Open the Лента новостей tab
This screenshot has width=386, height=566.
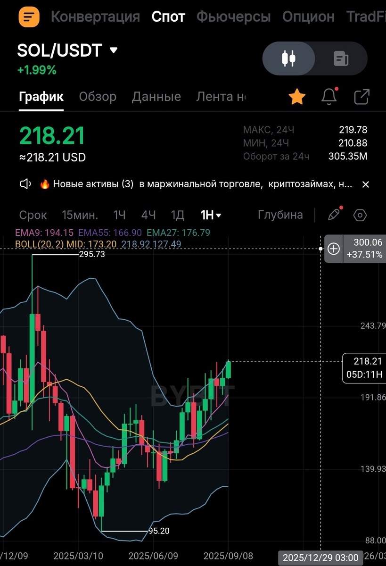[x=221, y=97]
